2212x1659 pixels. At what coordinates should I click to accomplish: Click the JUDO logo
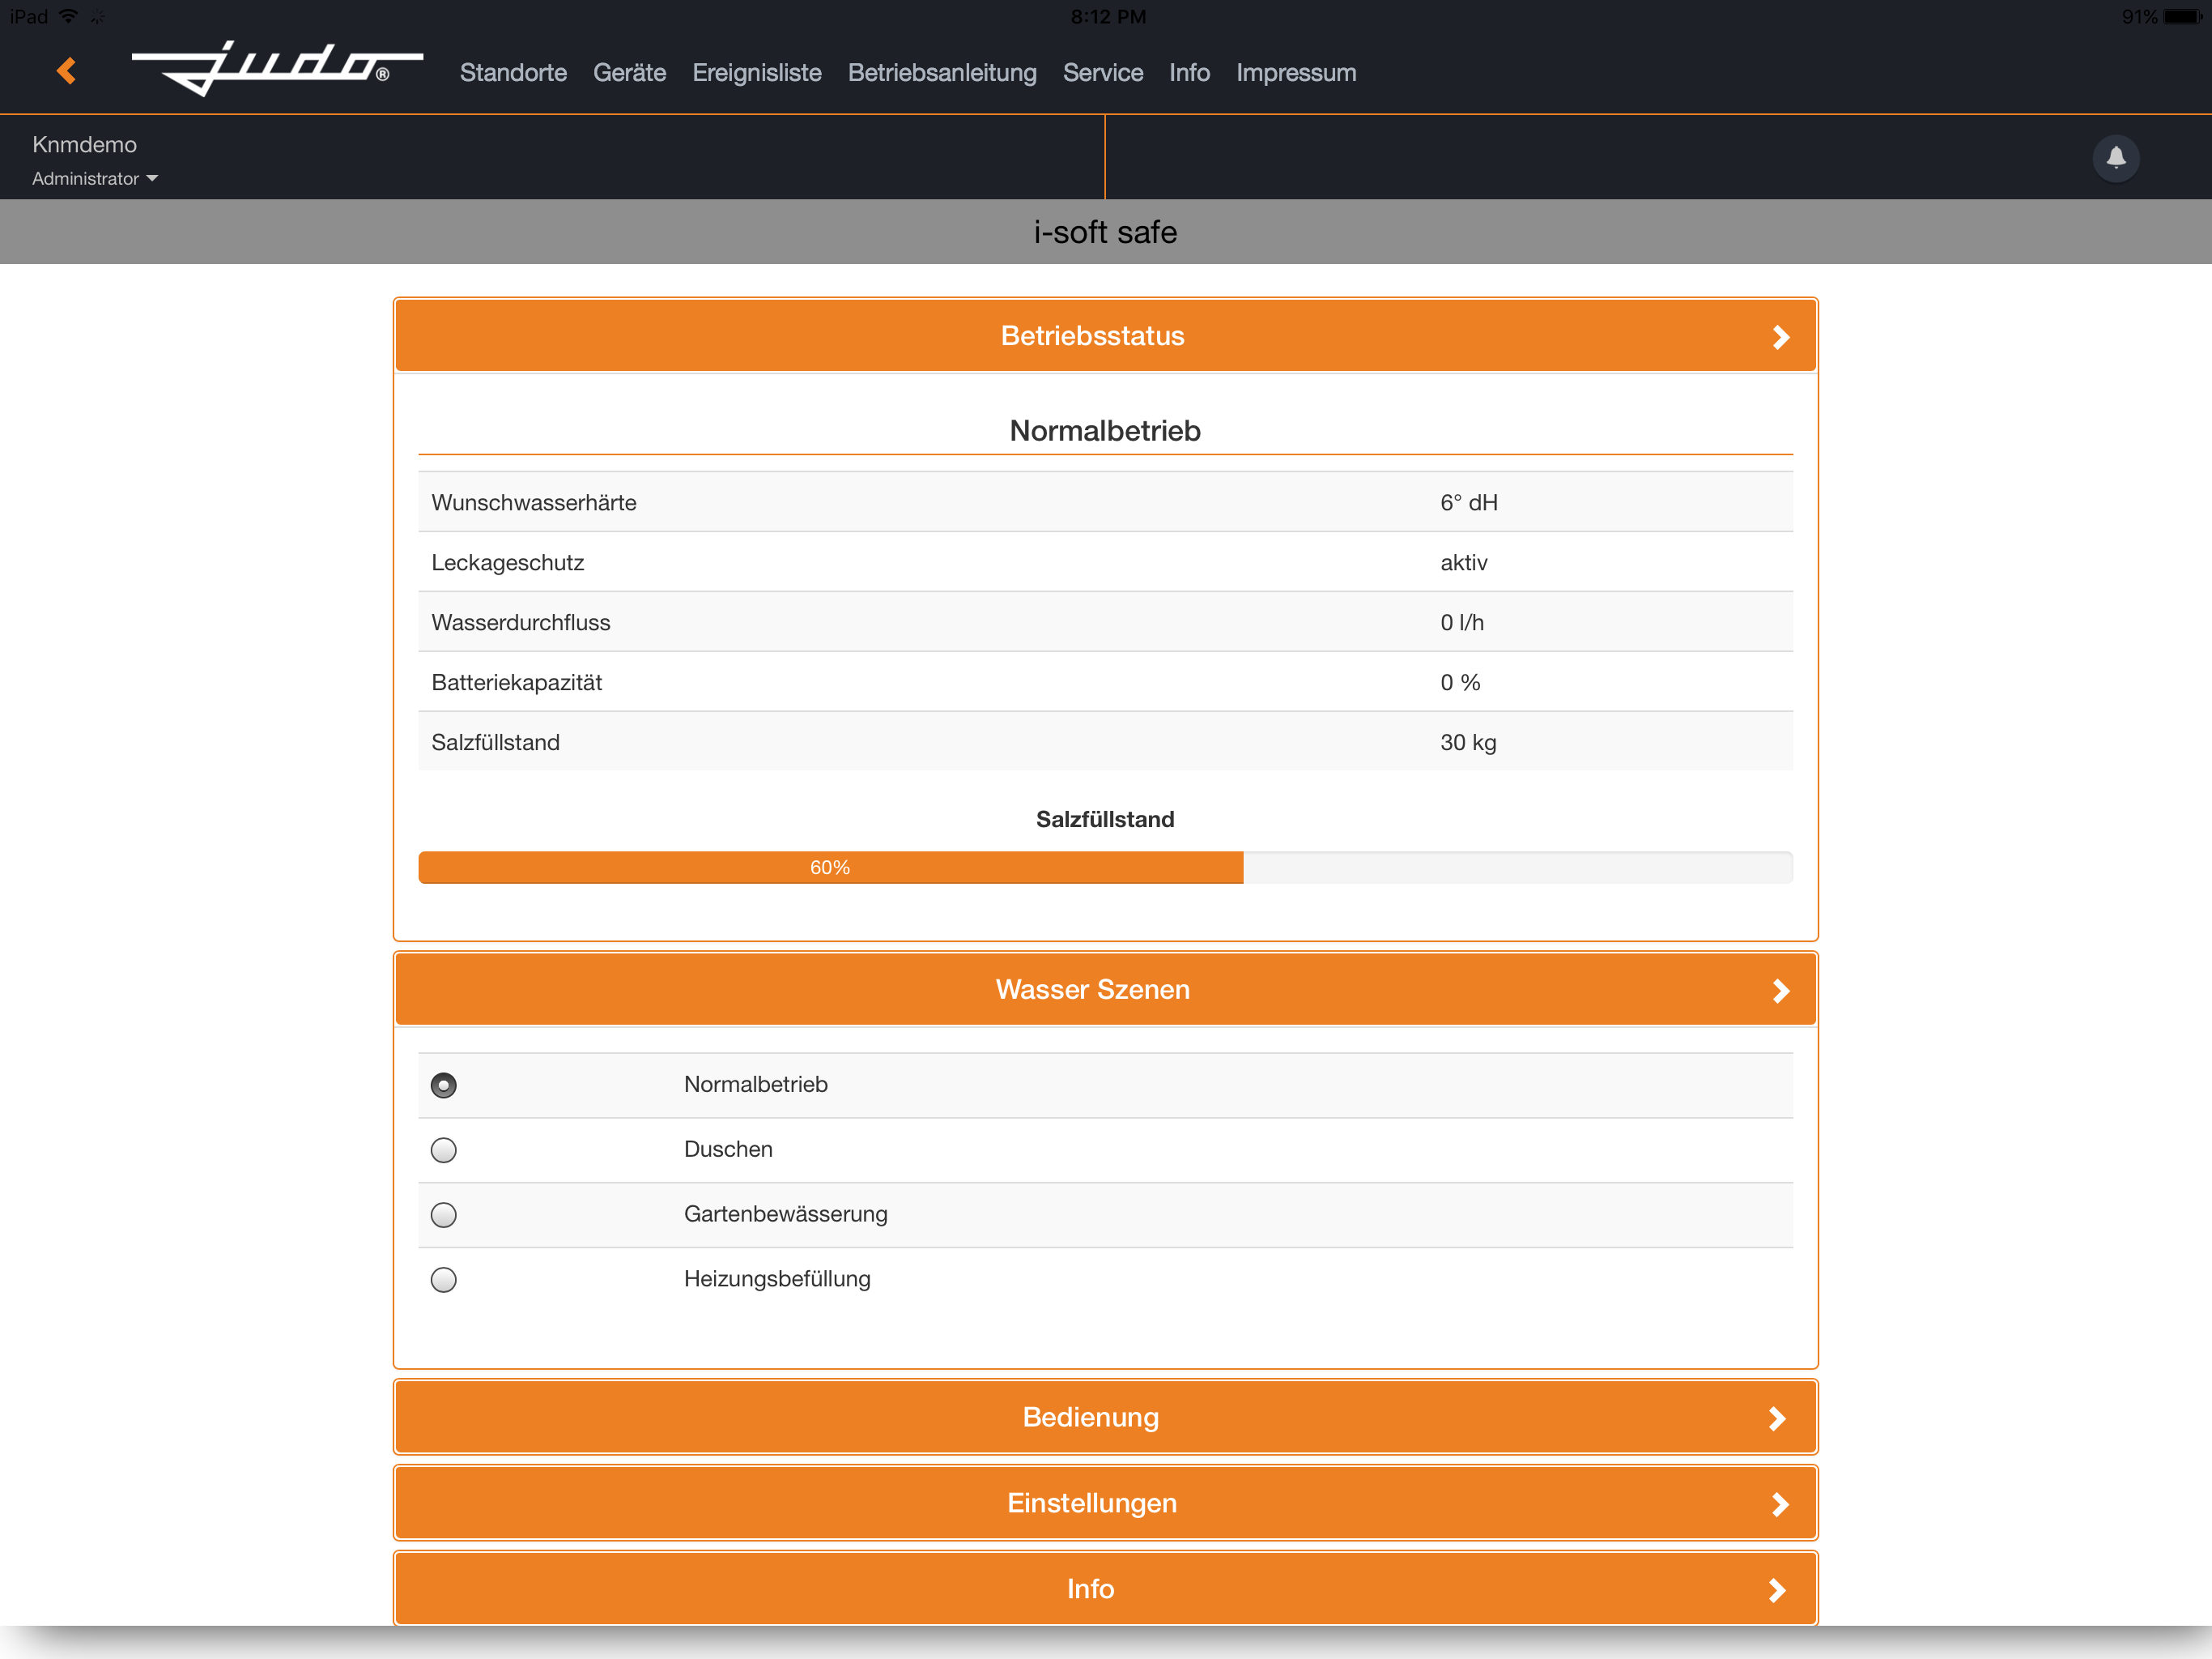[277, 69]
